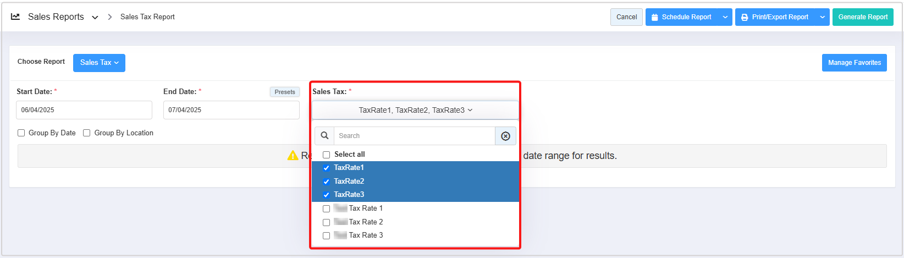The width and height of the screenshot is (904, 258).
Task: Click the Generate Report button
Action: point(862,17)
